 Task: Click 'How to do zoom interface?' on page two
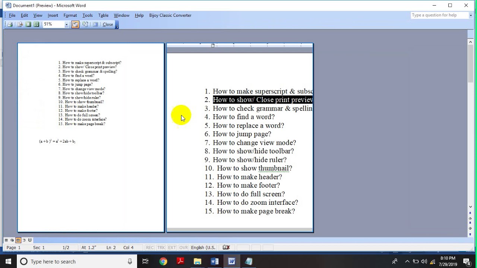(x=258, y=202)
